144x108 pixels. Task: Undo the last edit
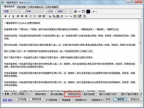(67, 16)
